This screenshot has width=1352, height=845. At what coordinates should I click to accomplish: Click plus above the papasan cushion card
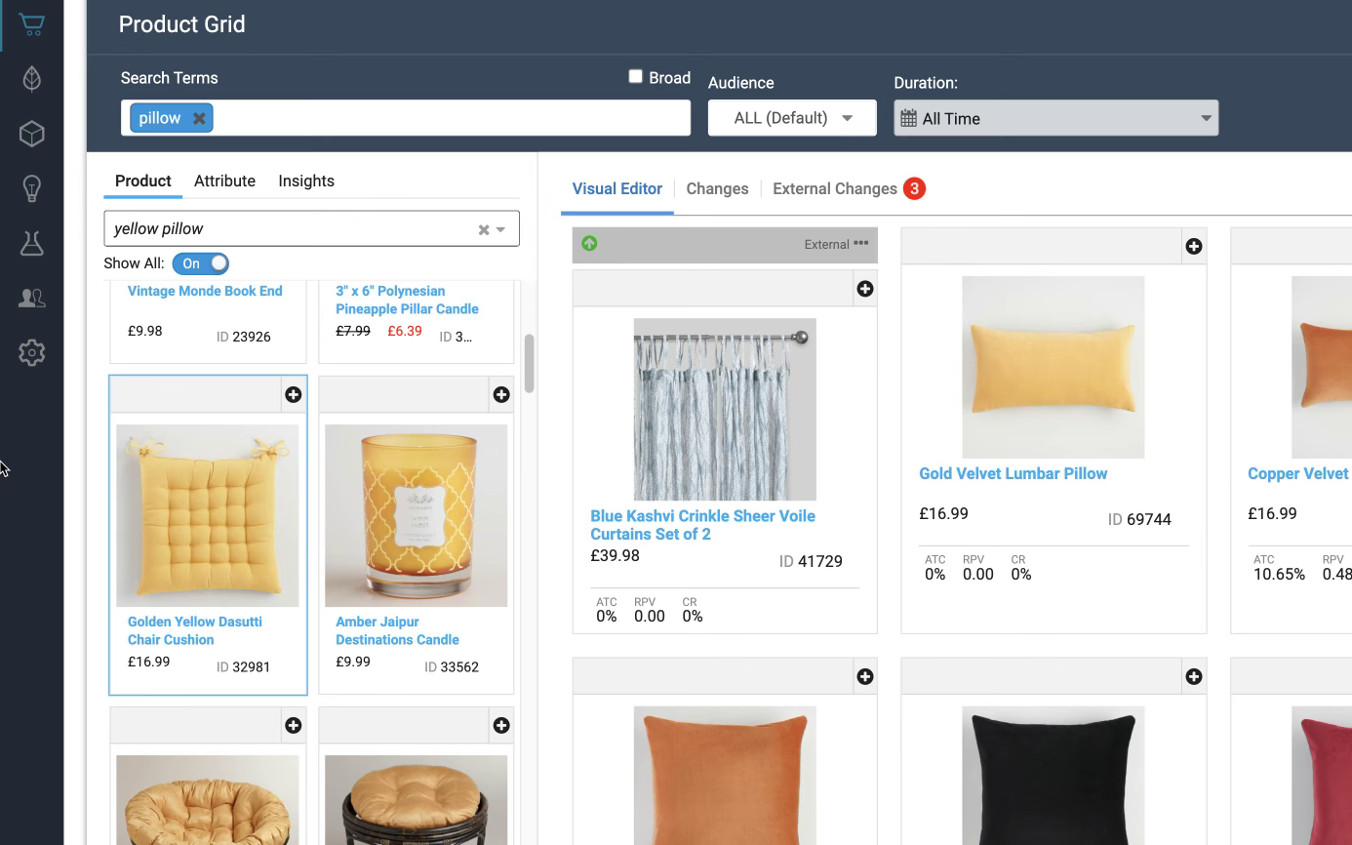293,725
